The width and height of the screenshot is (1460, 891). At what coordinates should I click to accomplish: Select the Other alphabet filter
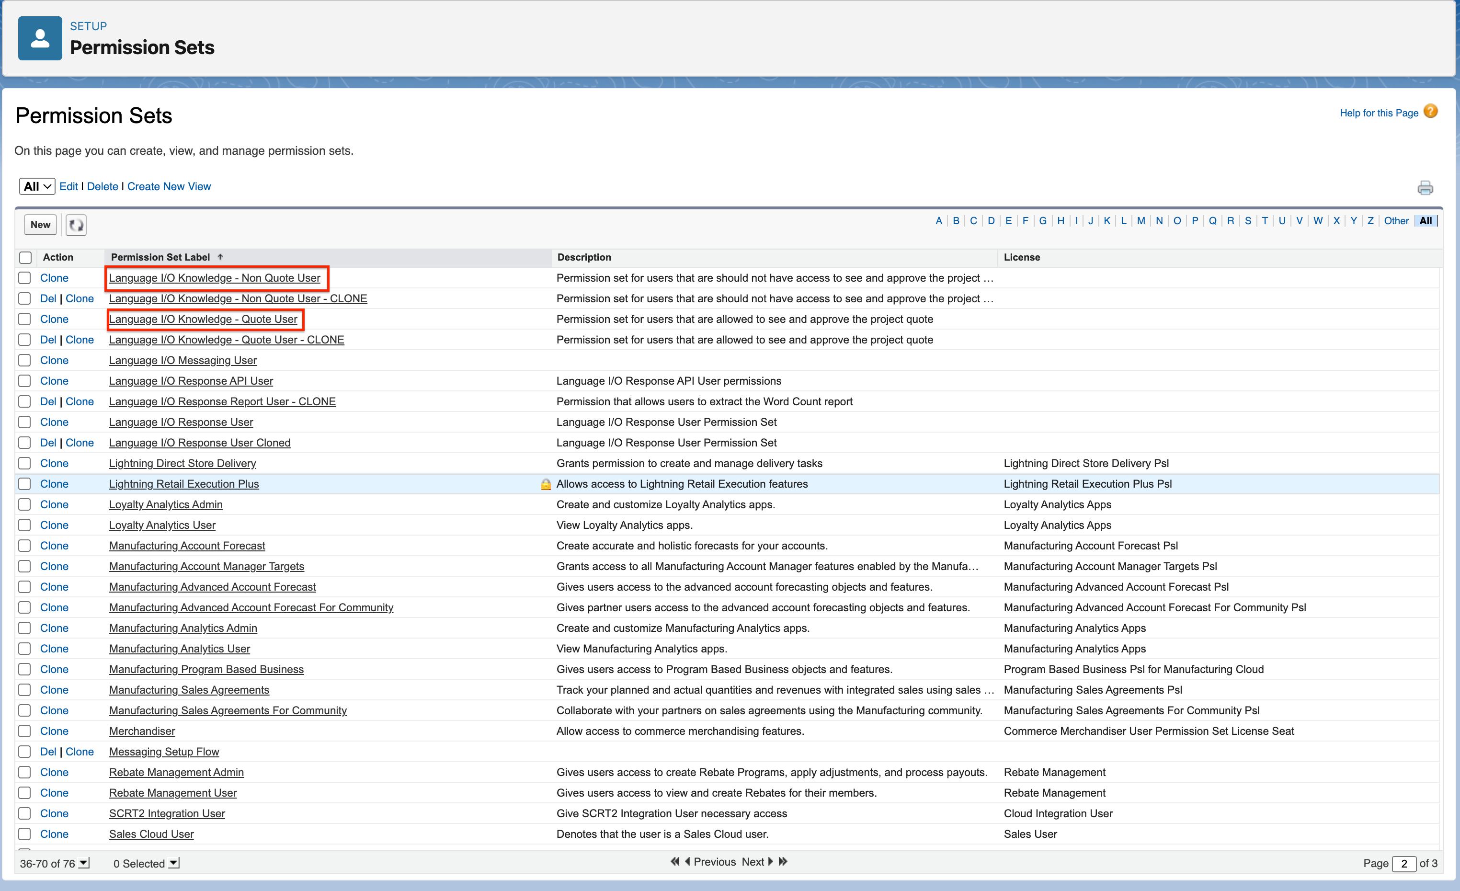(1396, 221)
